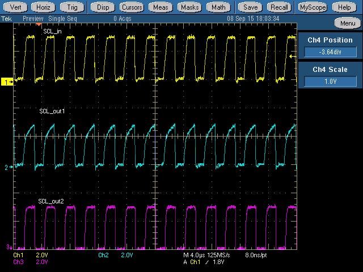Screen dimensions: 363x272
Task: Click the Save button
Action: (250, 7)
